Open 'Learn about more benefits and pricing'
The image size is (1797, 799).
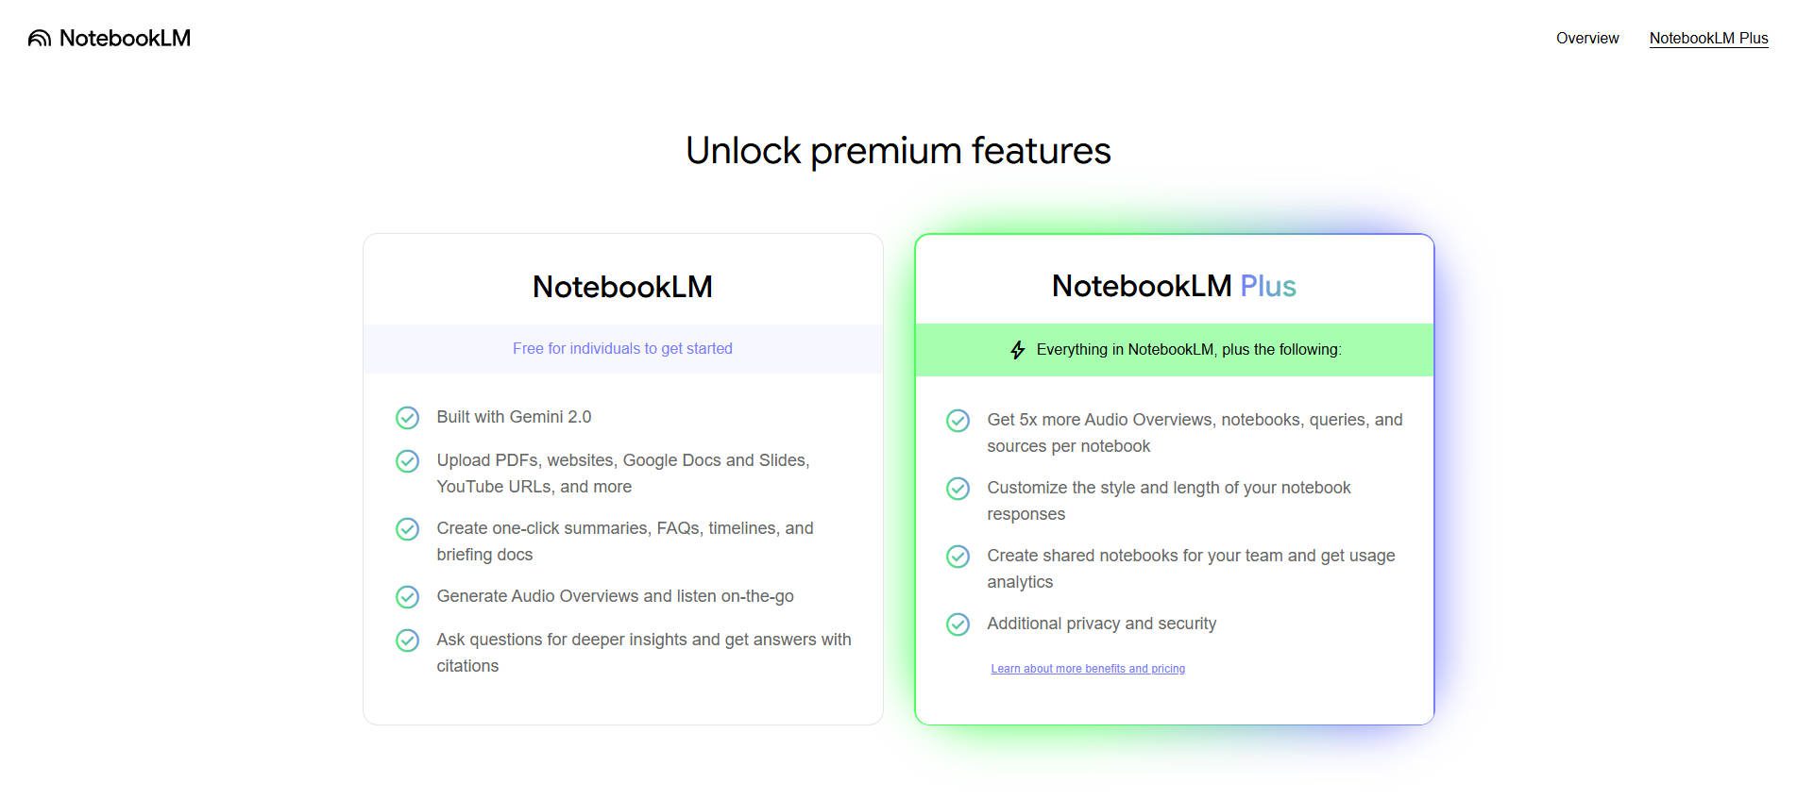1087,668
